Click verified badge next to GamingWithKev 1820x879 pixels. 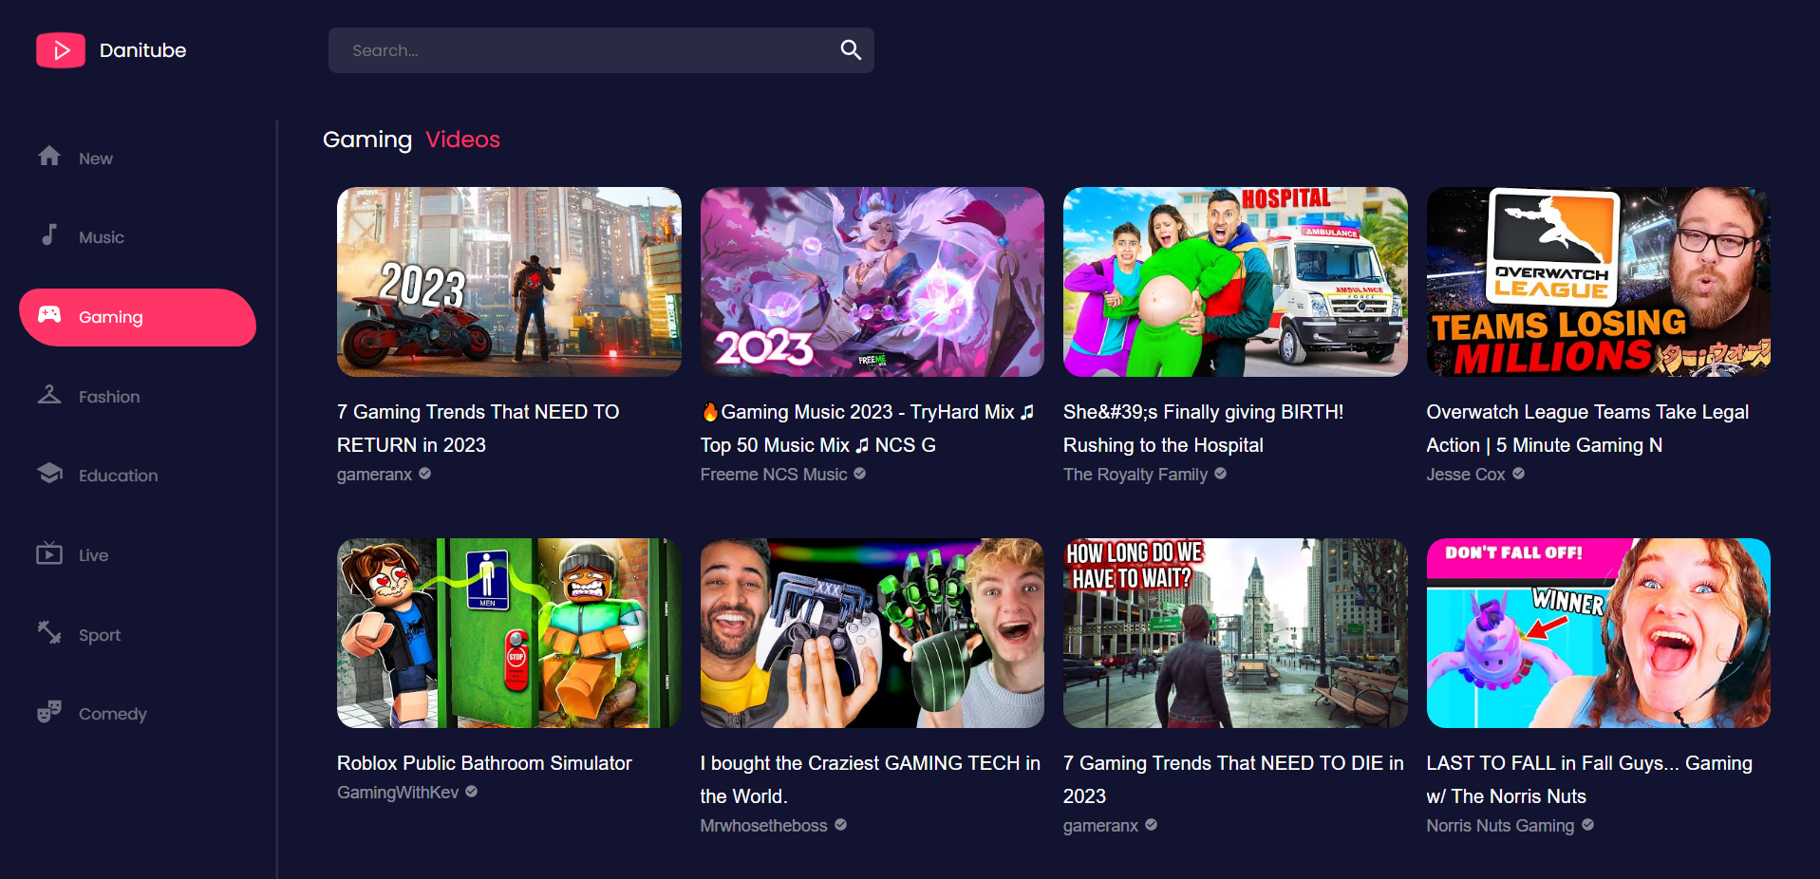[471, 792]
